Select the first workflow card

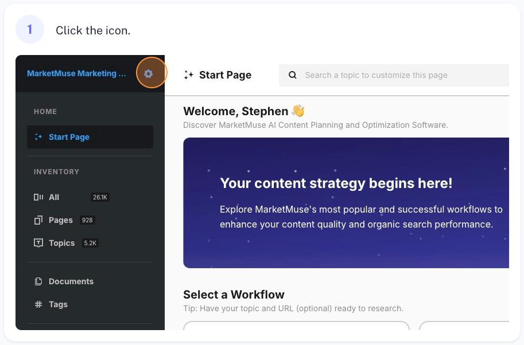296,326
